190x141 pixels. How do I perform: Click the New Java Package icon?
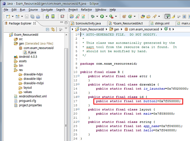click(x=124, y=16)
